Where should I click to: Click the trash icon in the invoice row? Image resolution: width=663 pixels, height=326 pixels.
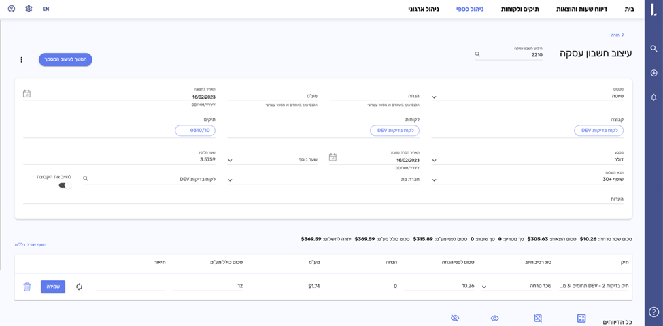(x=27, y=287)
